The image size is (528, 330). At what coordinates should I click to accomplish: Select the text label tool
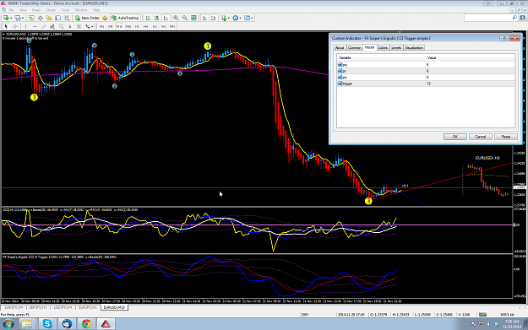pos(70,26)
